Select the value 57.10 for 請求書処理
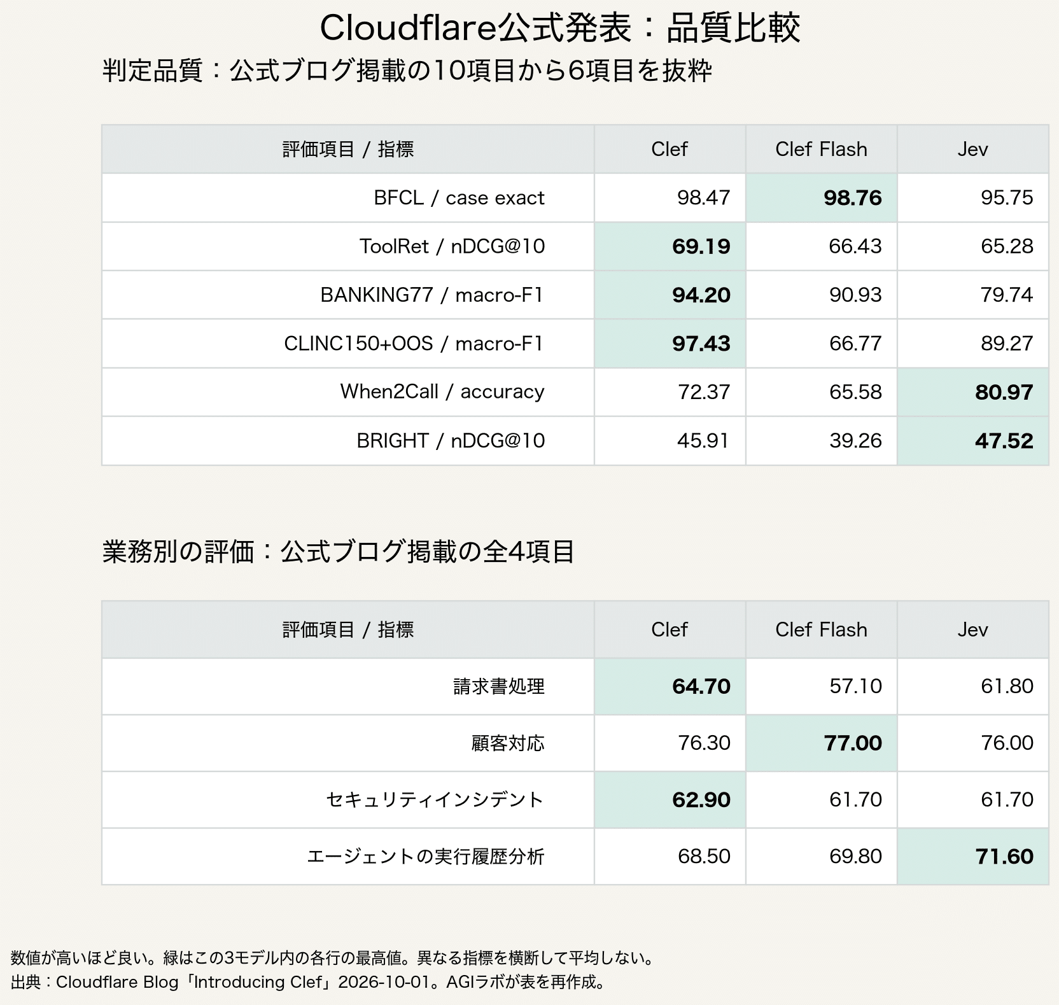This screenshot has width=1059, height=1005. click(855, 687)
